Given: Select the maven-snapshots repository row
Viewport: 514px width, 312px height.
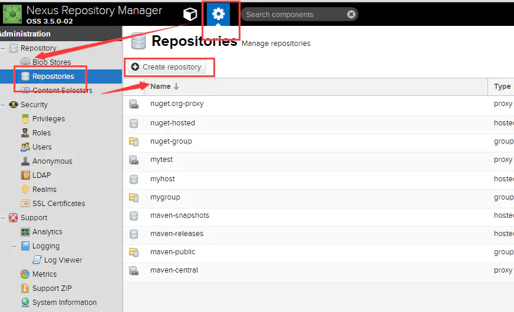Looking at the screenshot, I should (319, 217).
